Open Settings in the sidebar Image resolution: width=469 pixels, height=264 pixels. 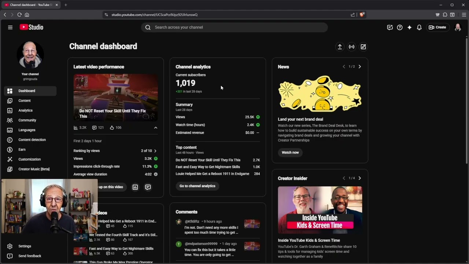coord(30,246)
